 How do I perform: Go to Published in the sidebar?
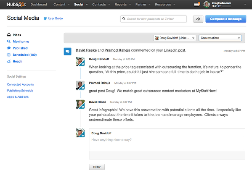pos(20,48)
